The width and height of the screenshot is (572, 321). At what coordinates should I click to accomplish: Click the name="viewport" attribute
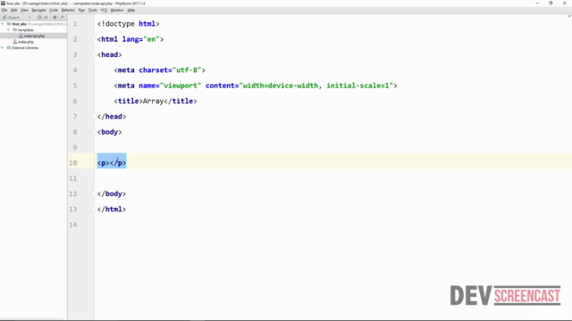pyautogui.click(x=170, y=86)
